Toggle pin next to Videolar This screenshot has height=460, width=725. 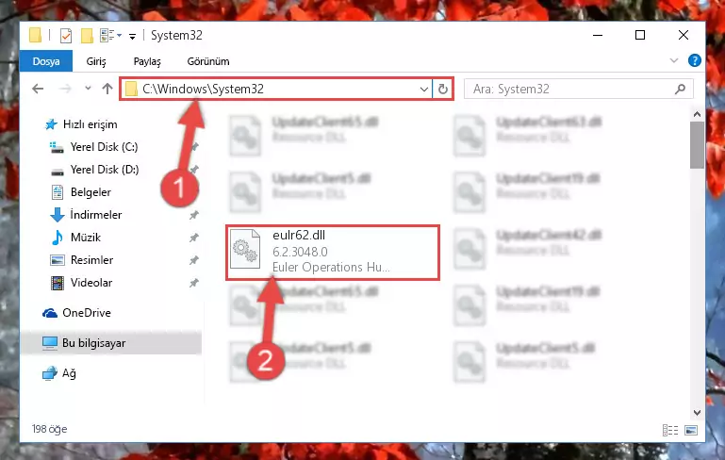click(193, 283)
